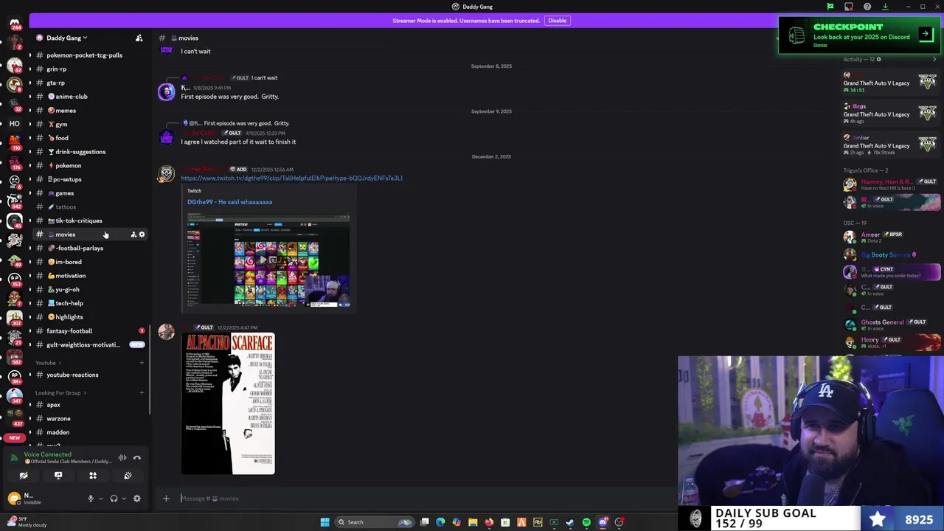Open File Explorer from taskbar
The height and width of the screenshot is (531, 944).
(473, 522)
